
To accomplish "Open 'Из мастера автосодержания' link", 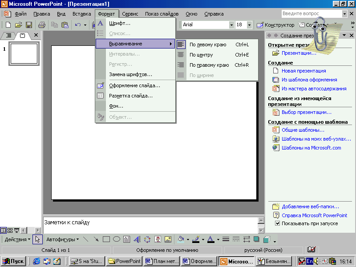I will [x=314, y=89].
